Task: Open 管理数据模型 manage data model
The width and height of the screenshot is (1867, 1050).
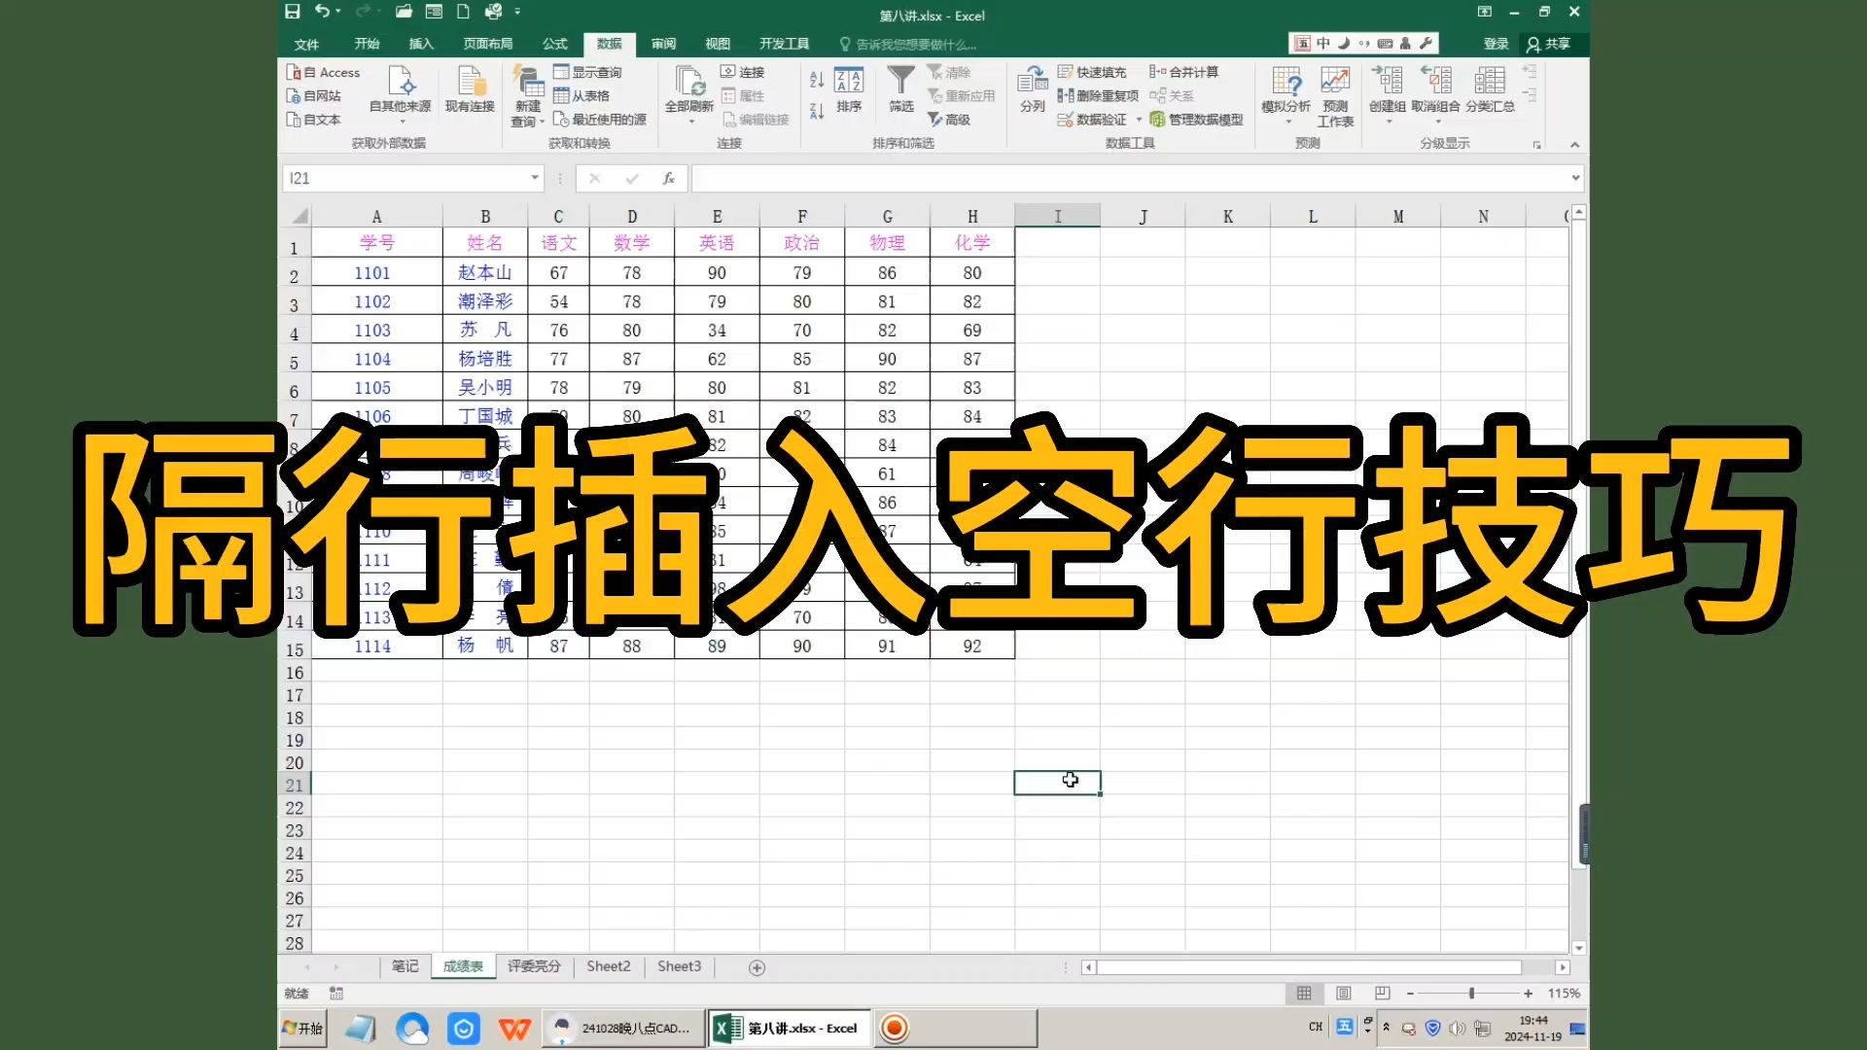Action: coord(1197,119)
